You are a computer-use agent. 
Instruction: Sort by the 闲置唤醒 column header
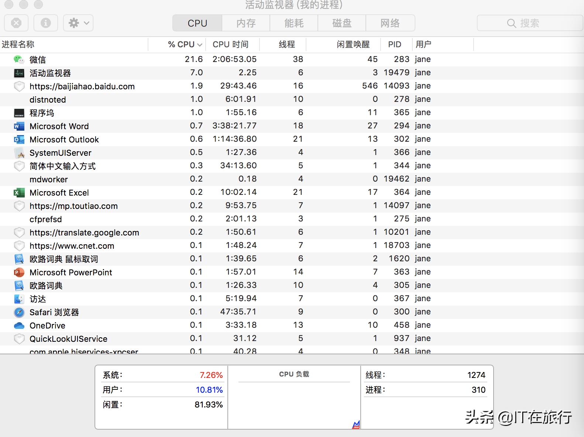pyautogui.click(x=343, y=44)
